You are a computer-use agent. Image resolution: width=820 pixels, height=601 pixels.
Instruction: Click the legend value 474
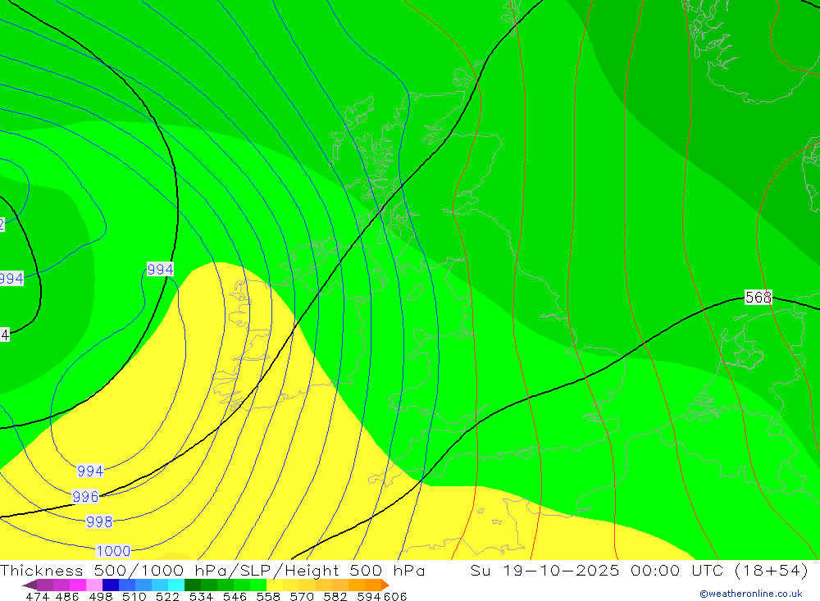click(37, 596)
